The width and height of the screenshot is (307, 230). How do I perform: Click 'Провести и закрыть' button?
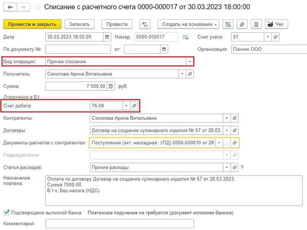coord(32,24)
